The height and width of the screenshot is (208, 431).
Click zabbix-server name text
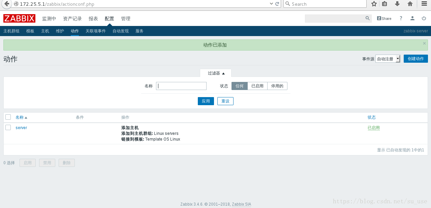(415, 31)
